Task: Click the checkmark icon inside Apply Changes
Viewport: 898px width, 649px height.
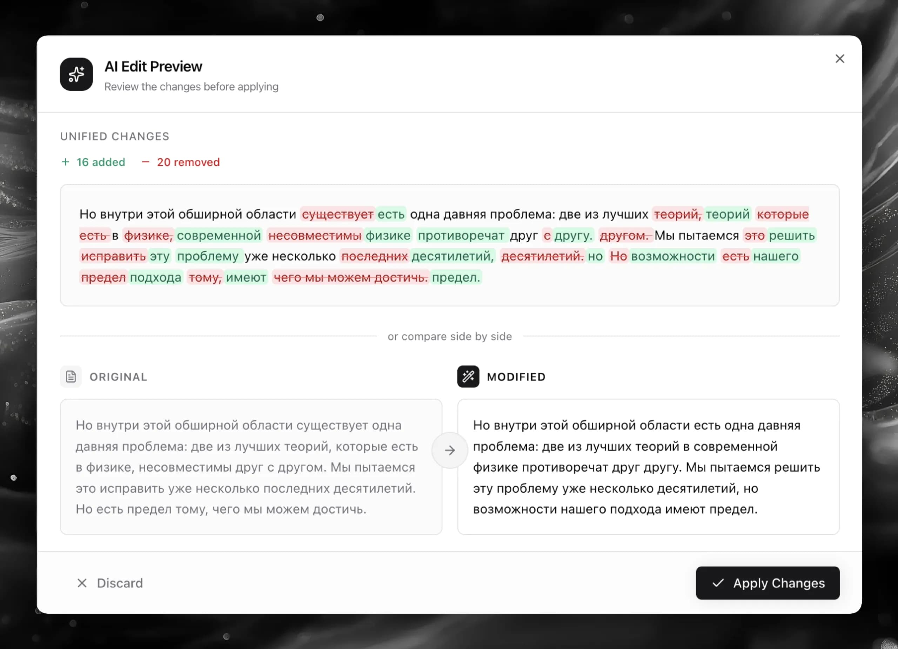Action: [718, 583]
